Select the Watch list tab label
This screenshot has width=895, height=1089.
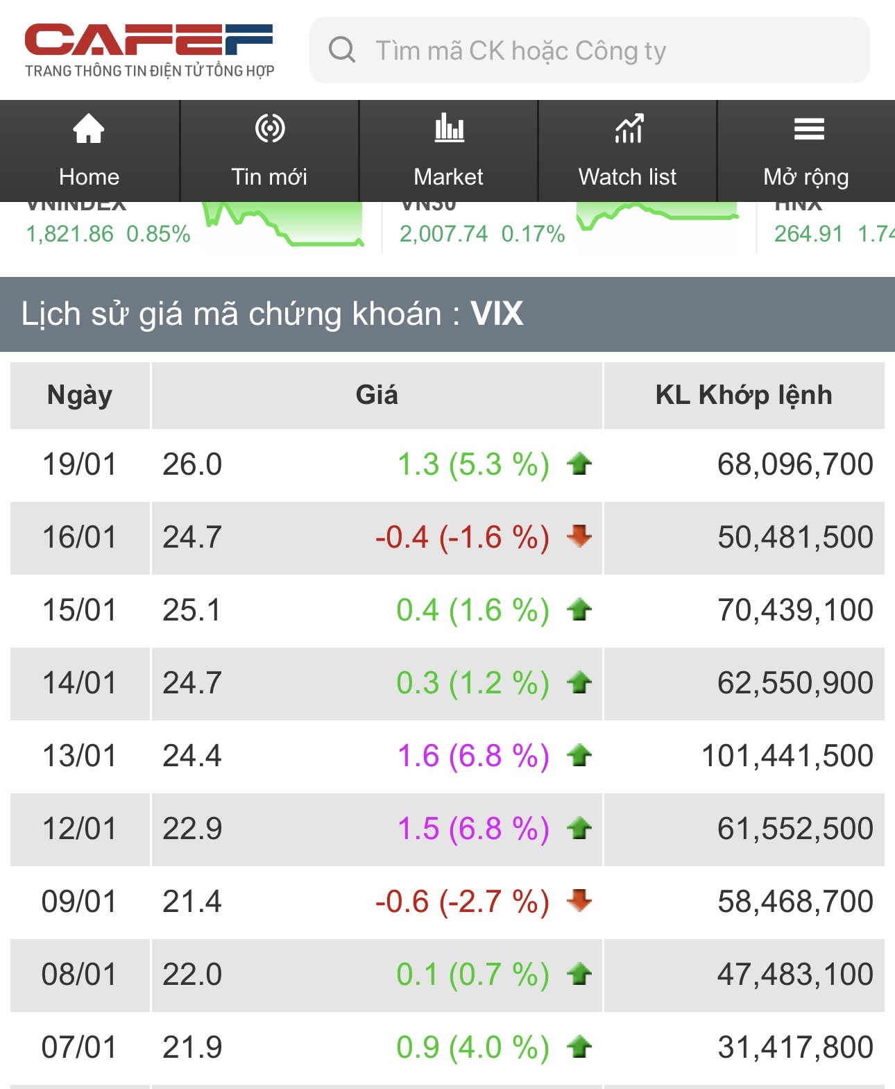click(x=627, y=177)
